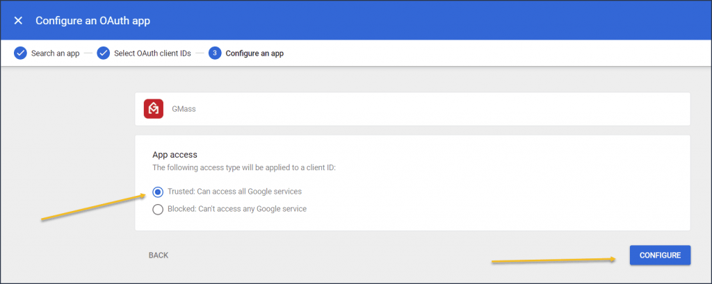Screen dimensions: 712x284
Task: Click the checkmark icon beside Search an app
Action: click(x=20, y=53)
